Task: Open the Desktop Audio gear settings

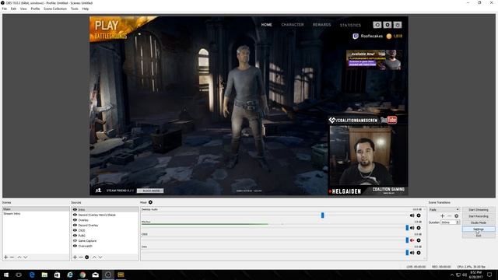Action: coord(419,215)
